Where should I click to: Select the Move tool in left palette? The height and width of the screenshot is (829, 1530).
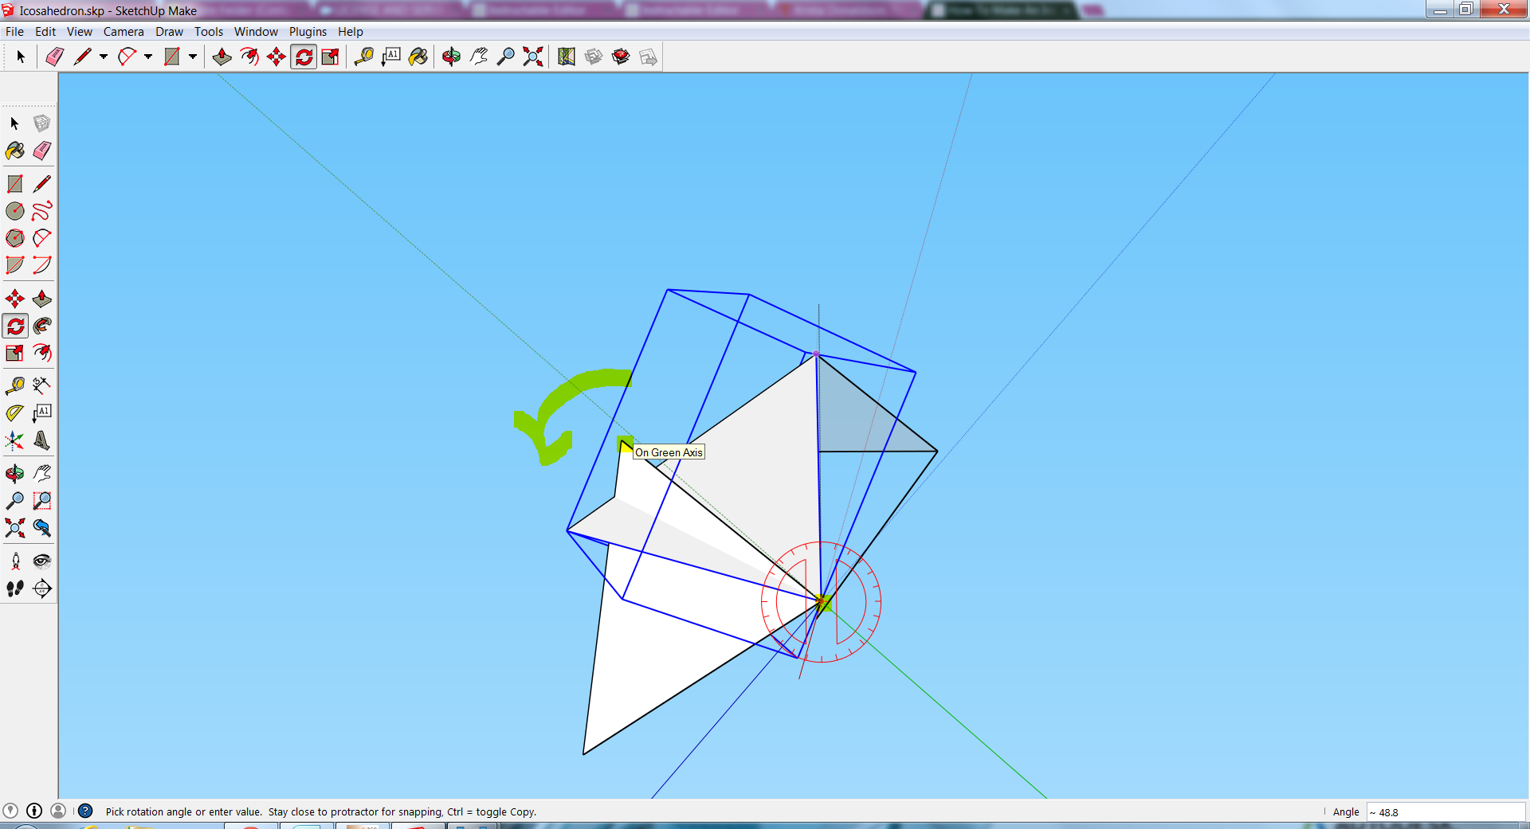coord(15,299)
